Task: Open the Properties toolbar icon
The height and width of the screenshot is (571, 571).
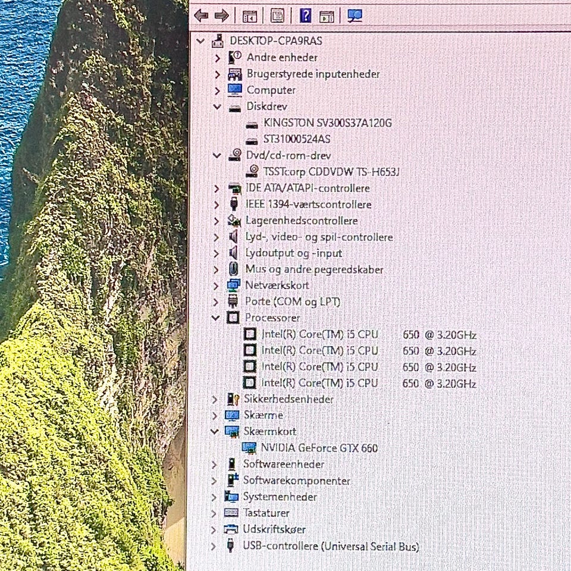Action: coord(277,15)
